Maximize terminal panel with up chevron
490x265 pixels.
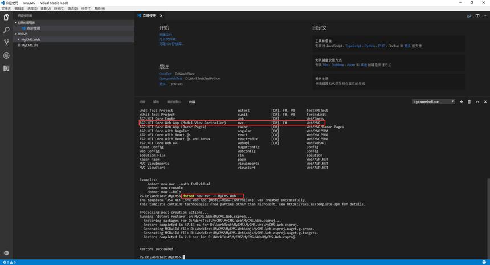(477, 102)
